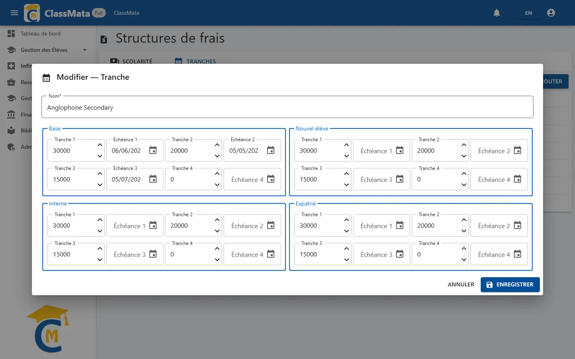Open calendar for Nouvel élève Échéance 1

pos(400,150)
